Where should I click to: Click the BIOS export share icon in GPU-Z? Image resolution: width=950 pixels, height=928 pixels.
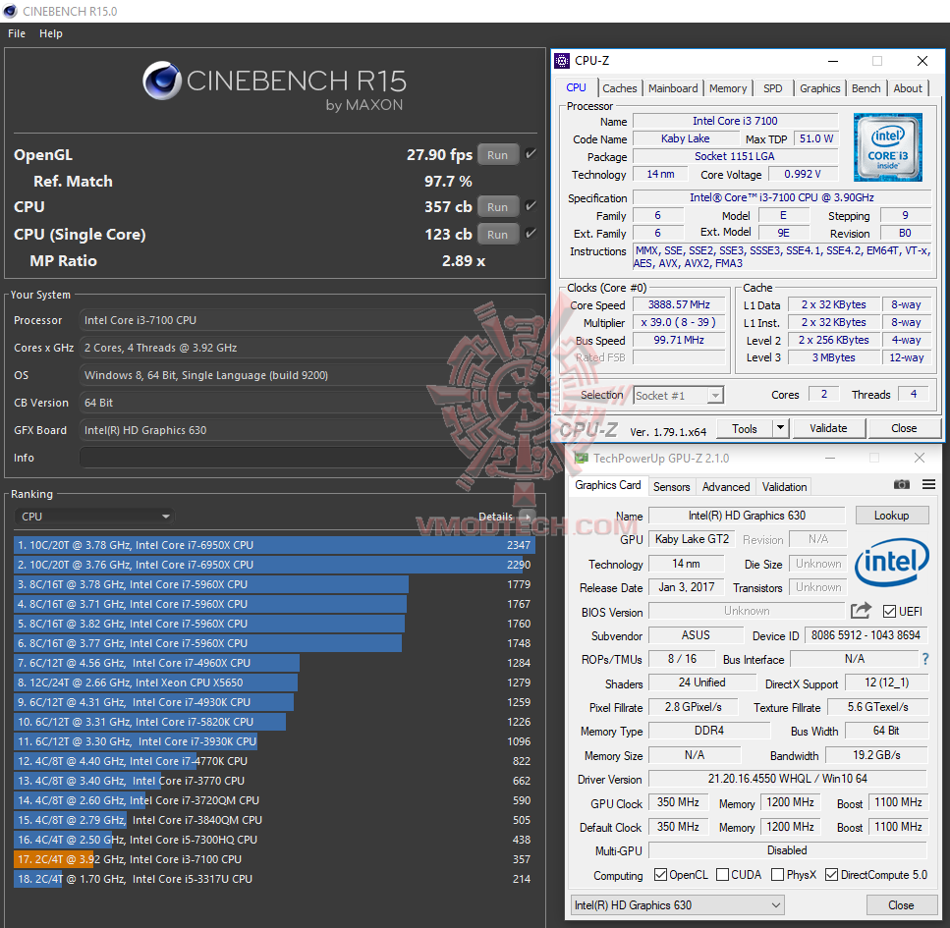pos(861,611)
